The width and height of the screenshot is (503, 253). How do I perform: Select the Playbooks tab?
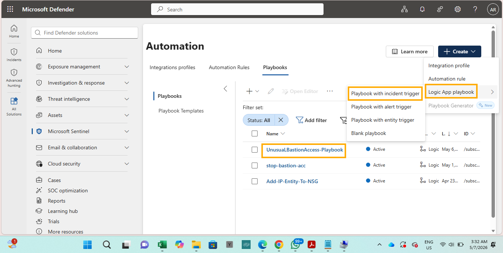click(x=275, y=67)
